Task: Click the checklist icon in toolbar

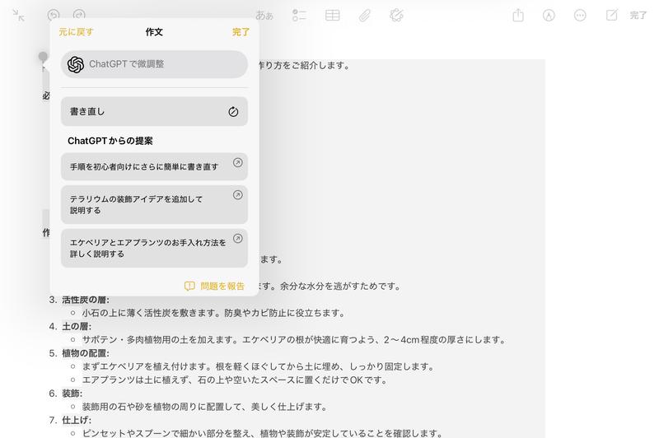Action: pos(299,16)
